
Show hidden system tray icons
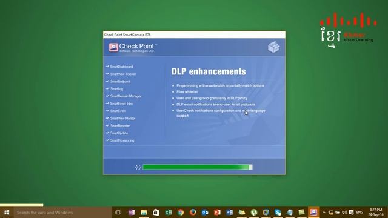tap(324, 213)
